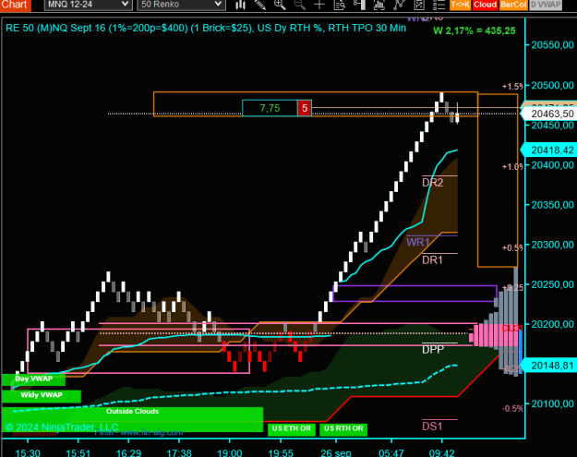Click the 26 sep date axis label
Image resolution: width=577 pixels, height=457 pixels.
coord(336,452)
